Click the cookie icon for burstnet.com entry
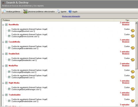The height and width of the screenshot is (107, 138). tap(133, 31)
